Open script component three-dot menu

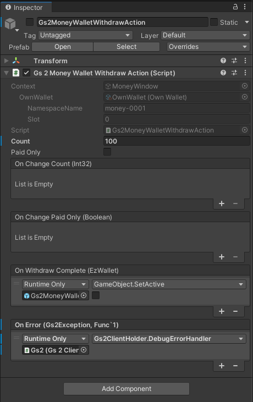click(x=245, y=73)
